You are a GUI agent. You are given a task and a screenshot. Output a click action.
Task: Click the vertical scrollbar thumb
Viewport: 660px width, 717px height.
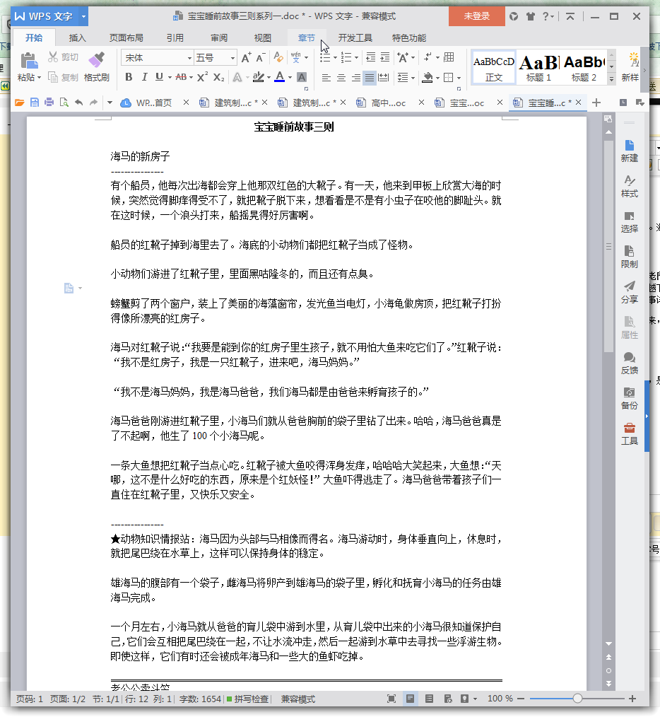click(608, 247)
